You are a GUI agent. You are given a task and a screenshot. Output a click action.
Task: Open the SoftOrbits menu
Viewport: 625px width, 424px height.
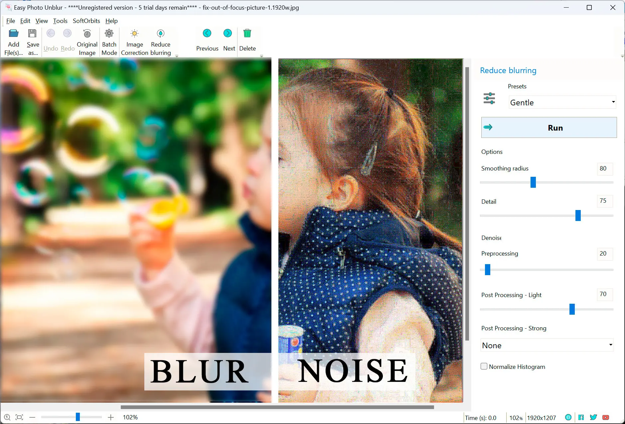pyautogui.click(x=86, y=21)
